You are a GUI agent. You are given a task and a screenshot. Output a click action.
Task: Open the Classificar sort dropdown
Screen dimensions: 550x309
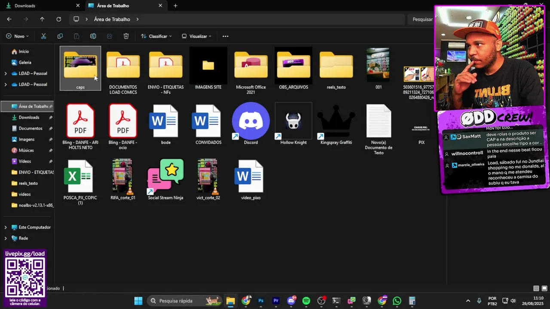pos(156,36)
